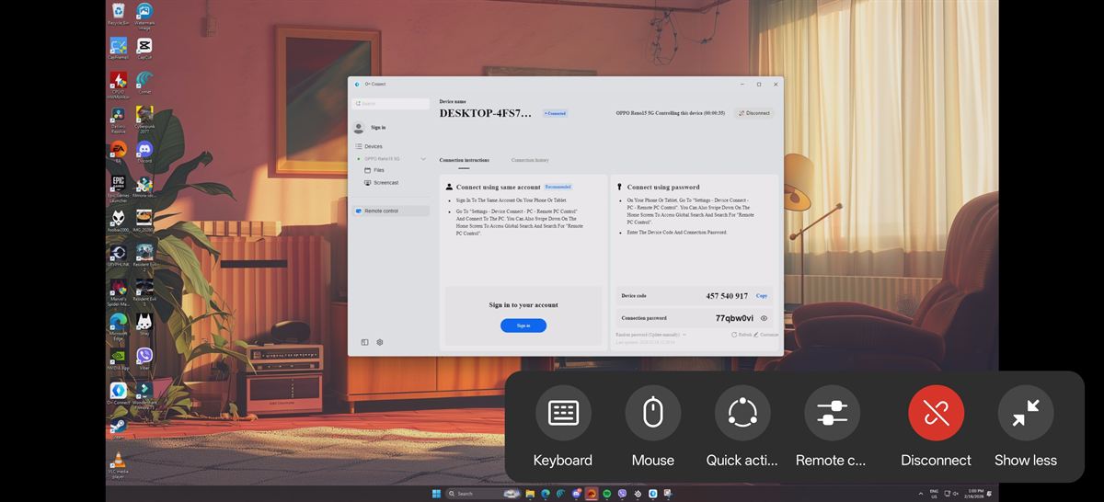Click Disconnect button in window header
Image resolution: width=1104 pixels, height=502 pixels.
tap(754, 113)
